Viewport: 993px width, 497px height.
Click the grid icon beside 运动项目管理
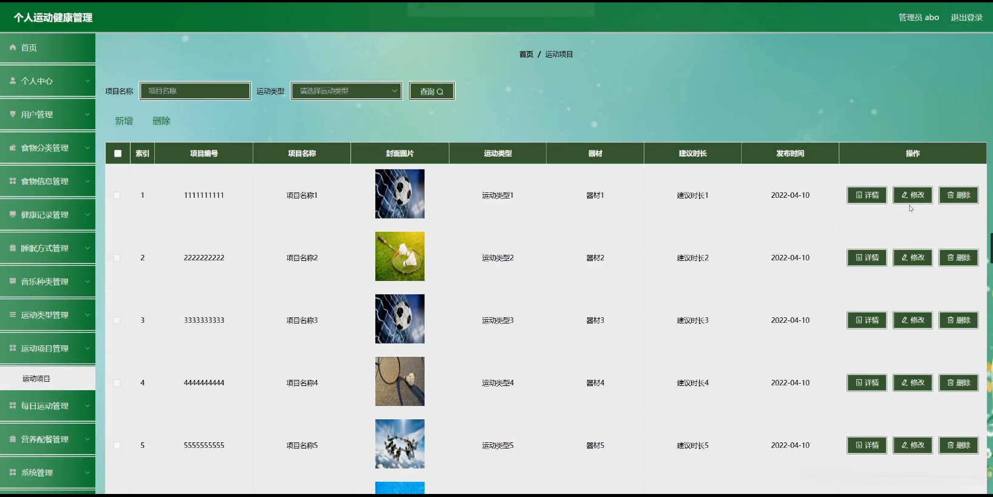13,348
